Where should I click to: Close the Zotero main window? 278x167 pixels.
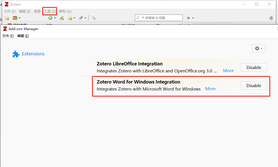pos(269,4)
